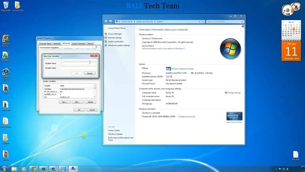Click Change product key link
The width and height of the screenshot is (305, 172).
point(187,117)
